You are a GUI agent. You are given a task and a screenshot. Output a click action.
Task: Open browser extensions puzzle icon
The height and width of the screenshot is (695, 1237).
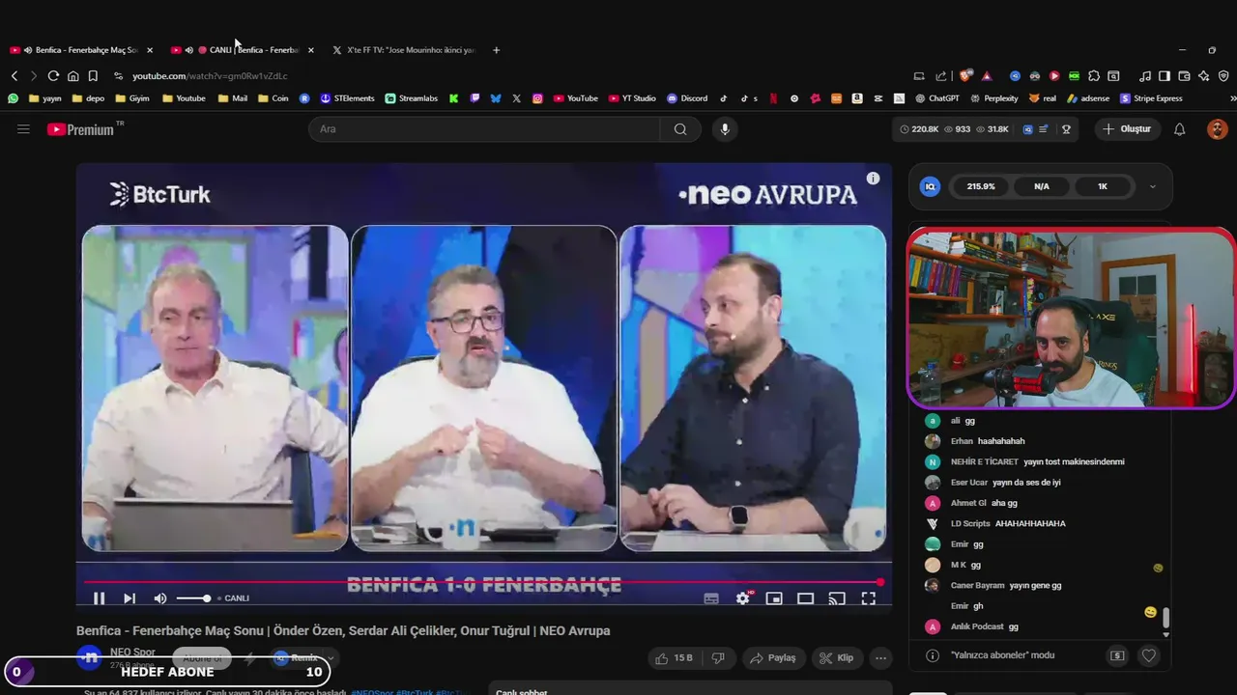(1094, 75)
